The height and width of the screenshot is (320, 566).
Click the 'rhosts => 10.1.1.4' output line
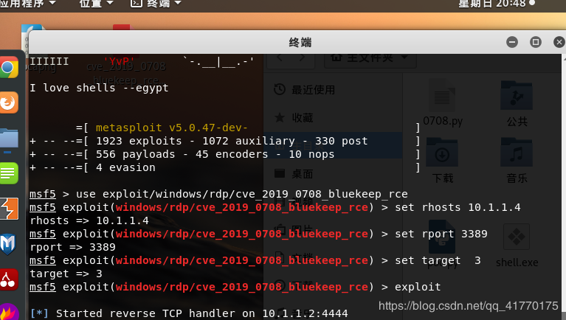(89, 220)
